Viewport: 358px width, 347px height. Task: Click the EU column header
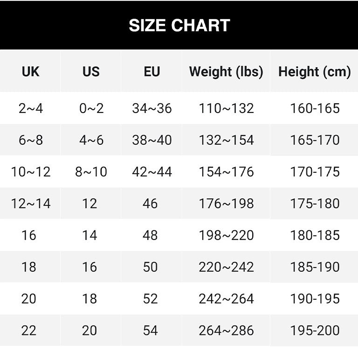pos(152,71)
